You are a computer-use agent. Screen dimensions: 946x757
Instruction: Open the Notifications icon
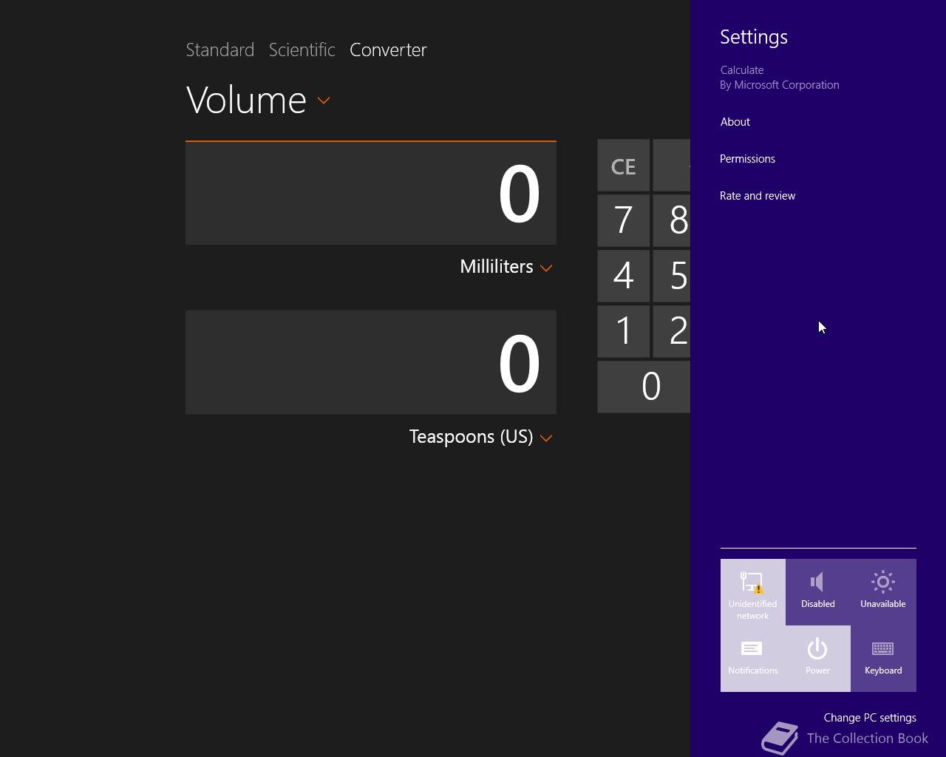(x=752, y=659)
